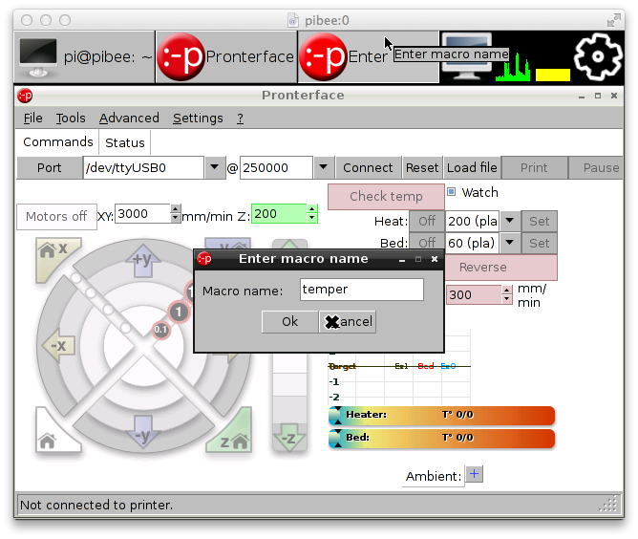Screen dimensions: 638x539
Task: Close the Enter macro name dialog
Action: tap(435, 259)
